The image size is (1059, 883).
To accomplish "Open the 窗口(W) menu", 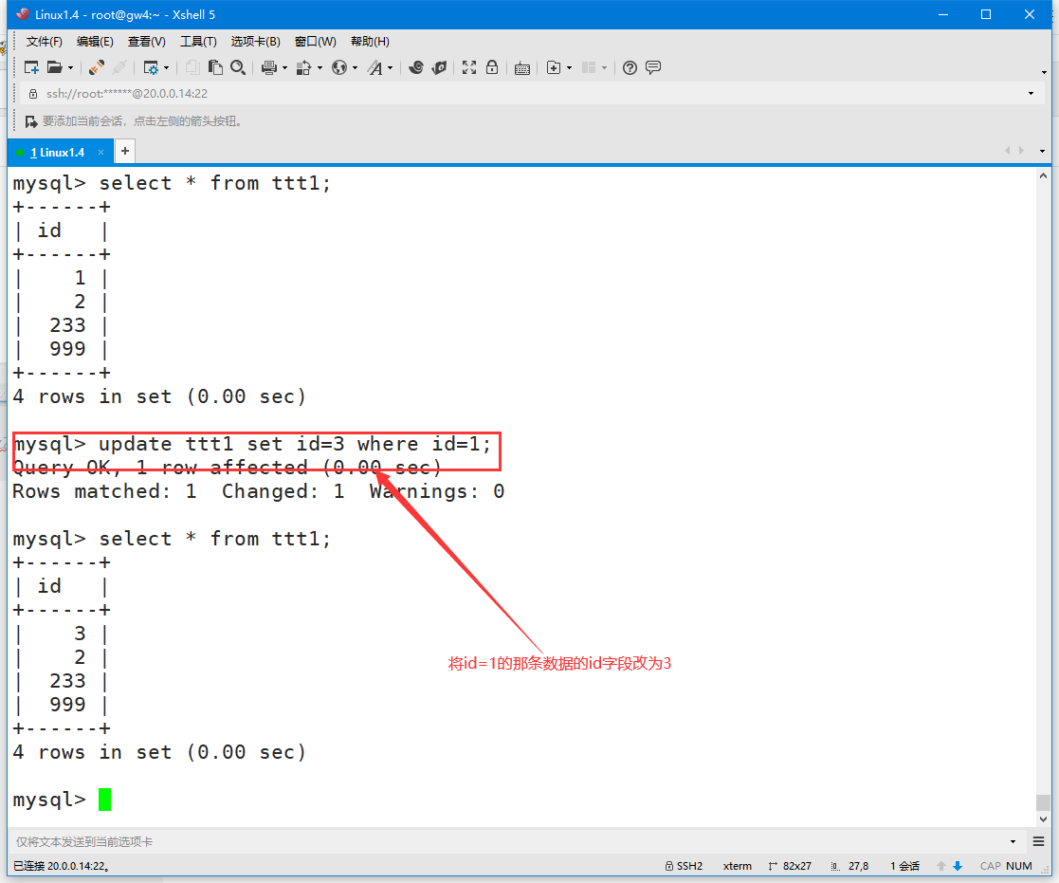I will [316, 41].
